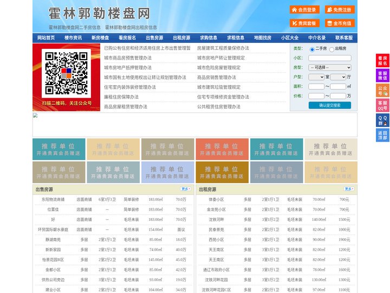Focus the maximum 价格 input
390x293 pixels.
point(338,96)
